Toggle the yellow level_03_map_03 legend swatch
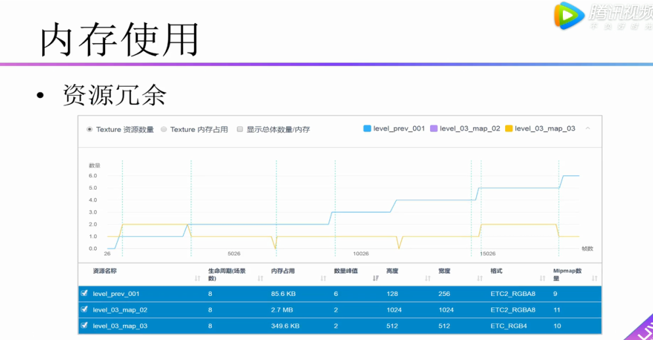Viewport: 653px width, 340px height. [508, 129]
